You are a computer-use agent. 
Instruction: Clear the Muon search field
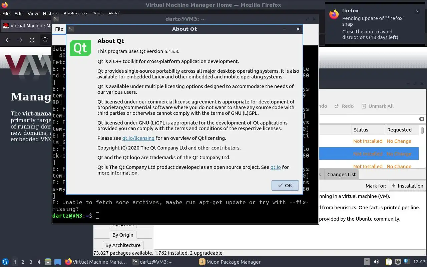pyautogui.click(x=421, y=119)
